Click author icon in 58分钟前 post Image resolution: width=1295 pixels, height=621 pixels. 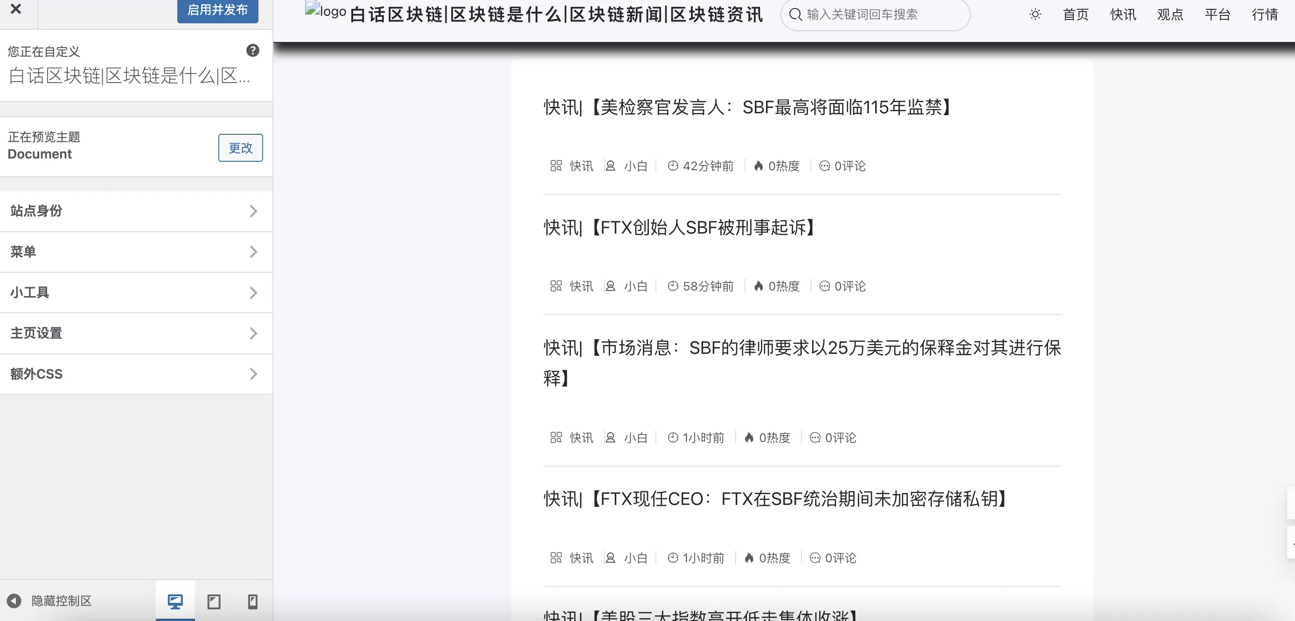coord(610,286)
